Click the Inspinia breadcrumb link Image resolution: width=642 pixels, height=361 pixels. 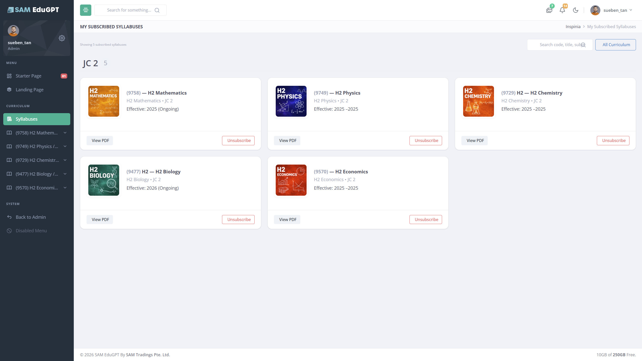tap(573, 27)
